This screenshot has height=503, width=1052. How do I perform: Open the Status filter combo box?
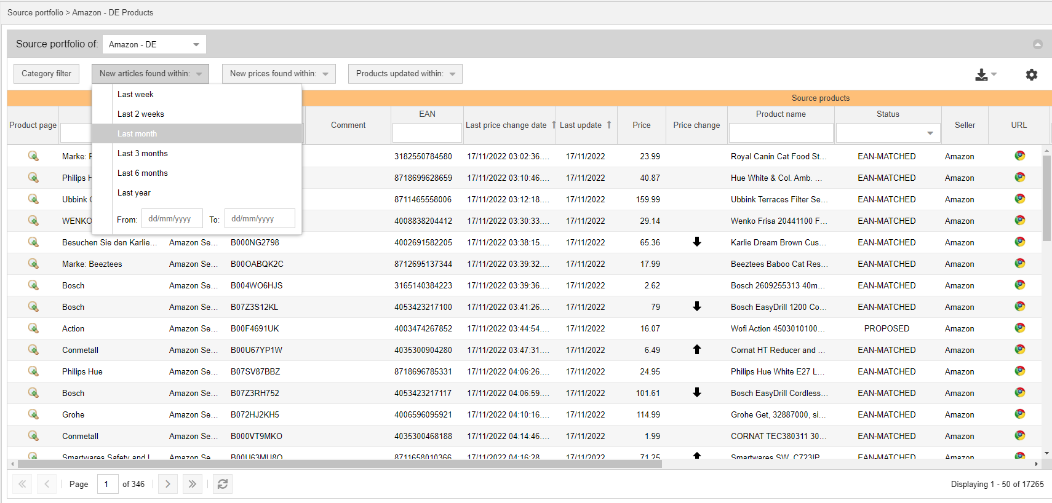click(888, 133)
